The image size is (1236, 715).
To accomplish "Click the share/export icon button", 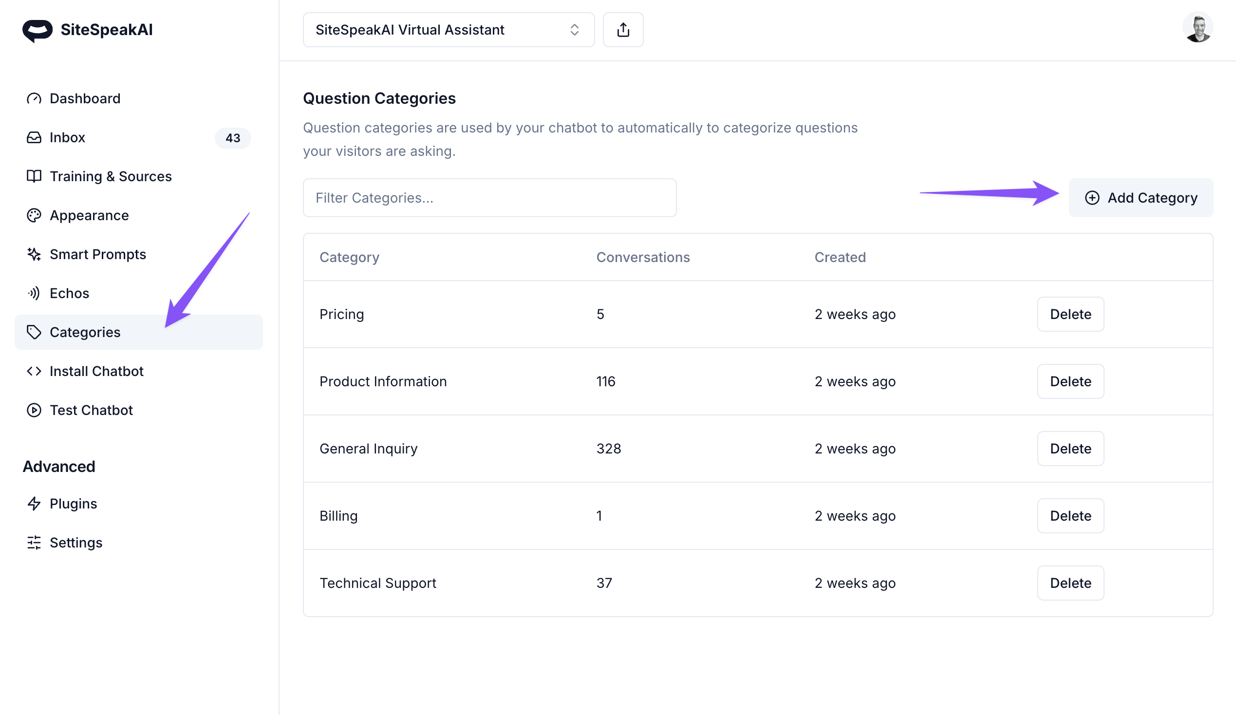I will pos(623,30).
